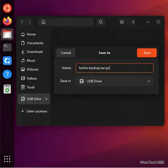Switch to list view
Screen dimensions: 168x168
click(122, 22)
